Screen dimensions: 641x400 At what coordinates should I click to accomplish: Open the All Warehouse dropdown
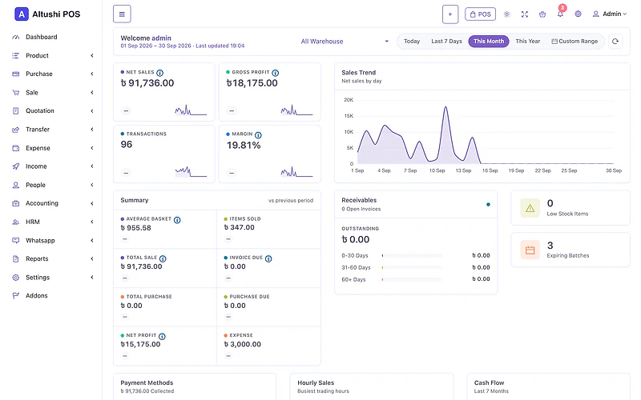[x=345, y=42]
